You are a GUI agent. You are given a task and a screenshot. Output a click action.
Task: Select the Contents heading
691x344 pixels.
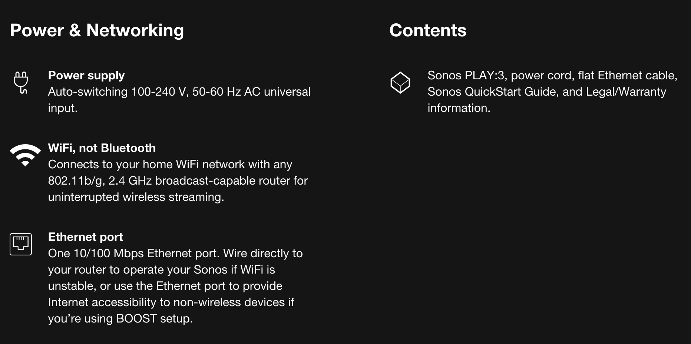click(x=428, y=30)
